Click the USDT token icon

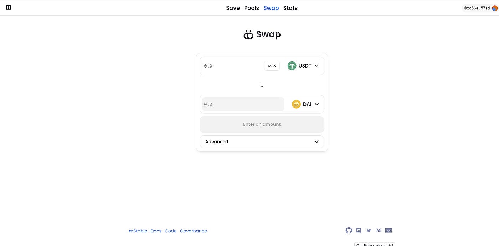pyautogui.click(x=292, y=66)
